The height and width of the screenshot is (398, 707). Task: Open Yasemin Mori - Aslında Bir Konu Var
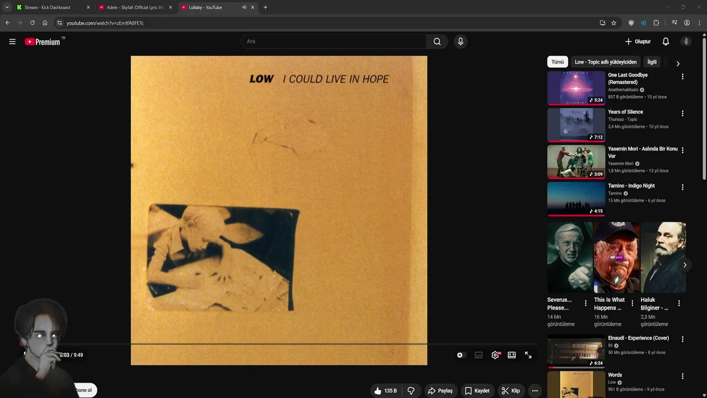click(x=643, y=152)
